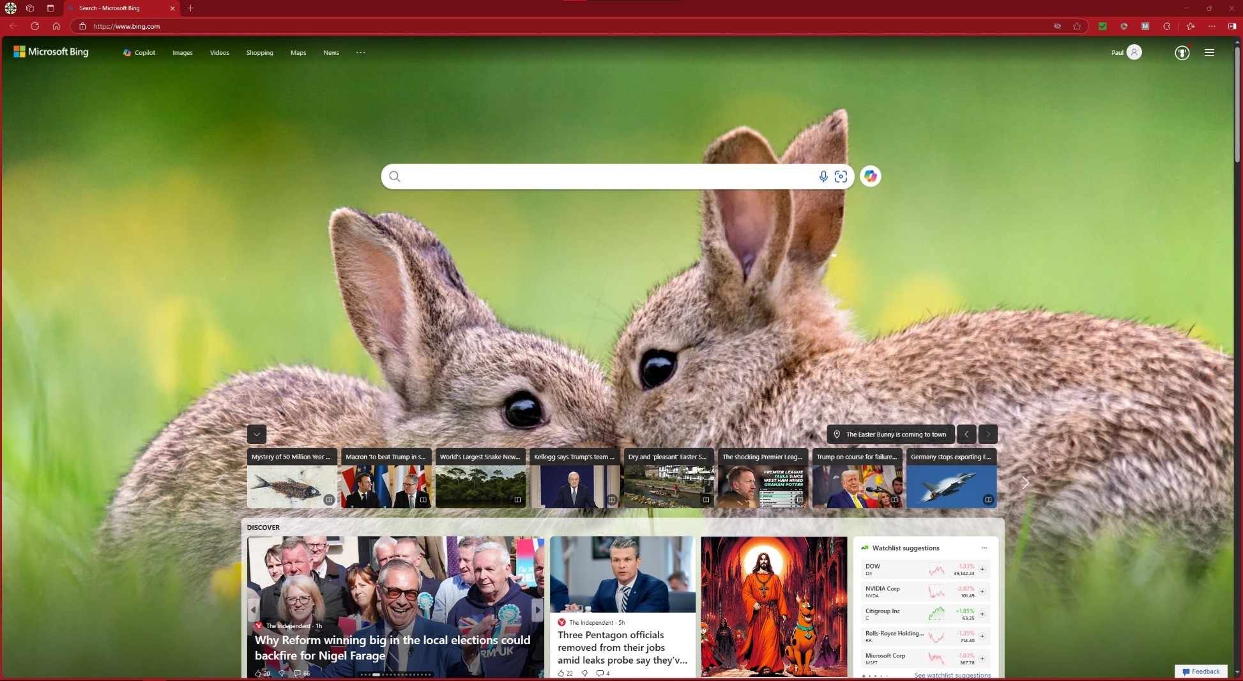Open comments on Pentagon officials article
The image size is (1243, 681).
(602, 673)
